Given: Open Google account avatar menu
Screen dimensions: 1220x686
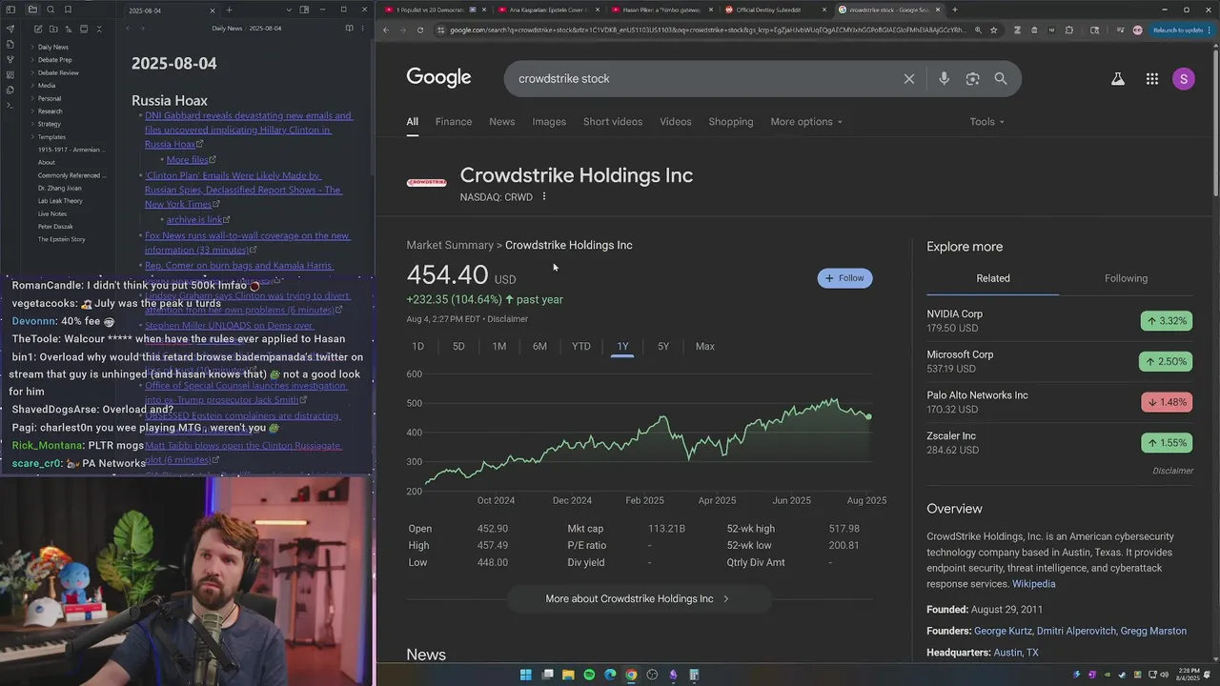Looking at the screenshot, I should pos(1184,79).
